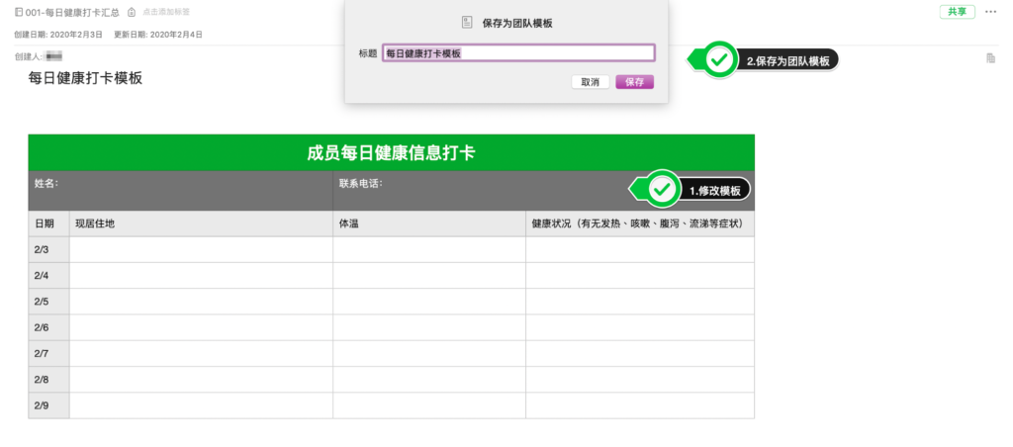The height and width of the screenshot is (447, 1013).
Task: Click the template icon at right edge below 共享
Action: (990, 59)
